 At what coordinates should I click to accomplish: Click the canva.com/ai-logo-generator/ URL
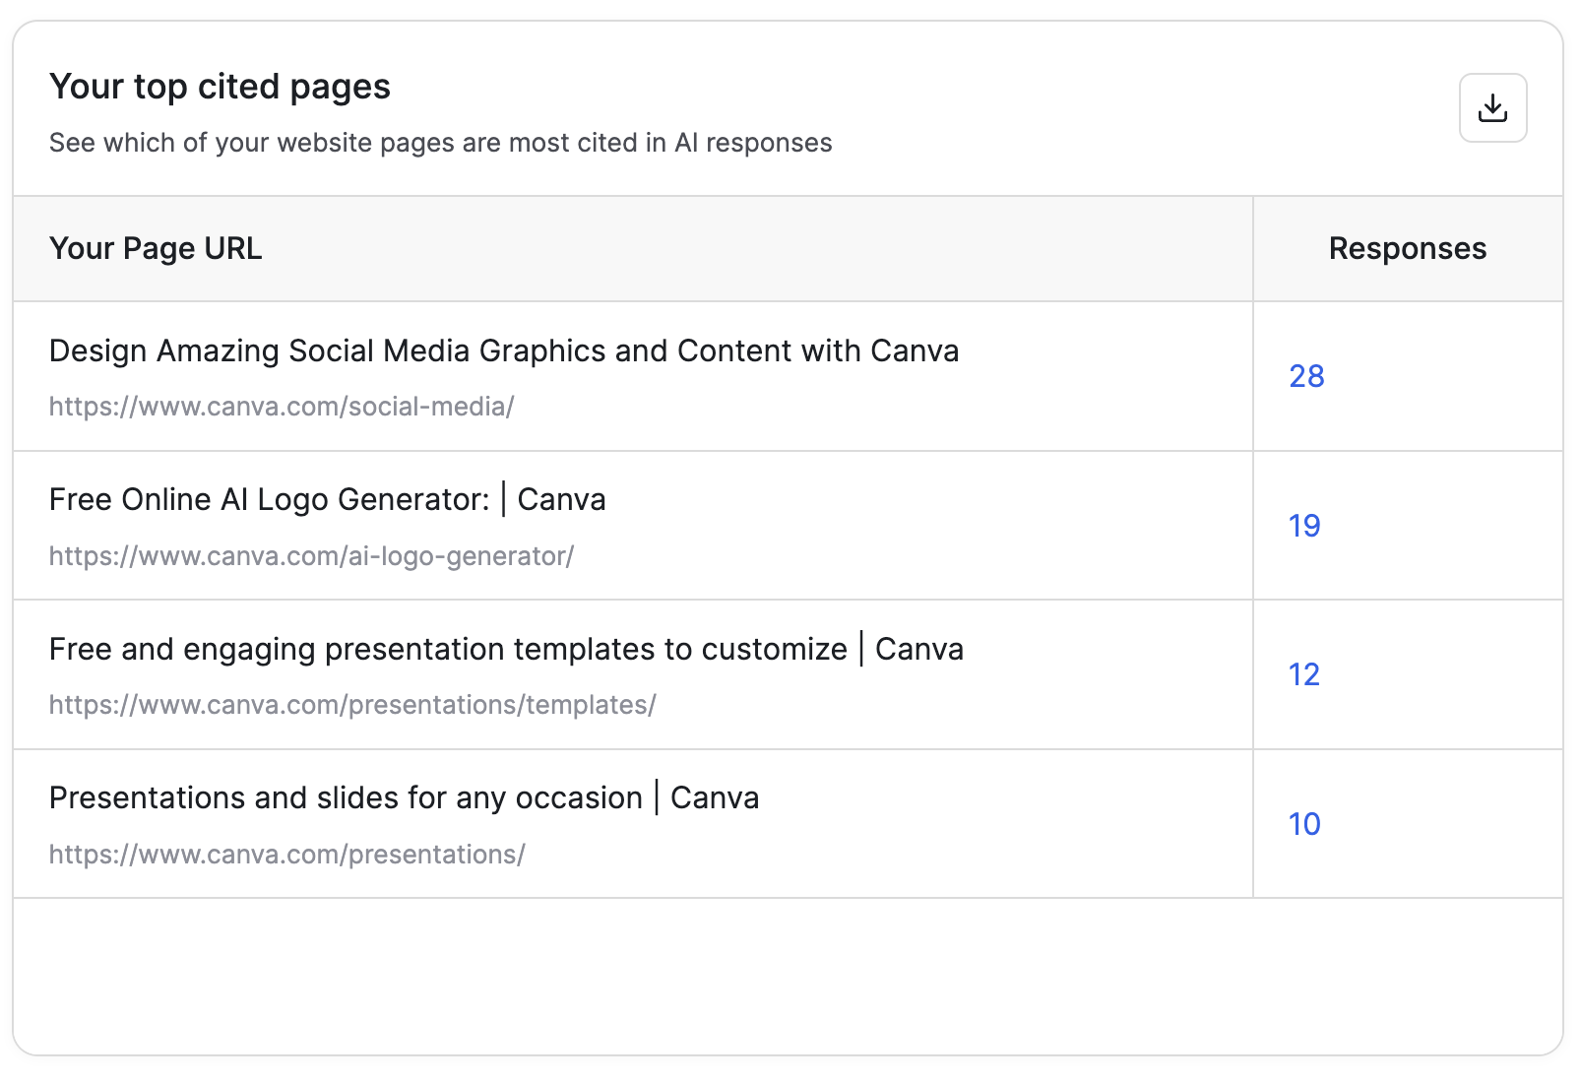click(311, 556)
